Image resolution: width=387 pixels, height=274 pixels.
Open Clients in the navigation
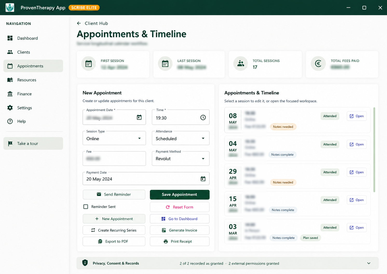33,52
